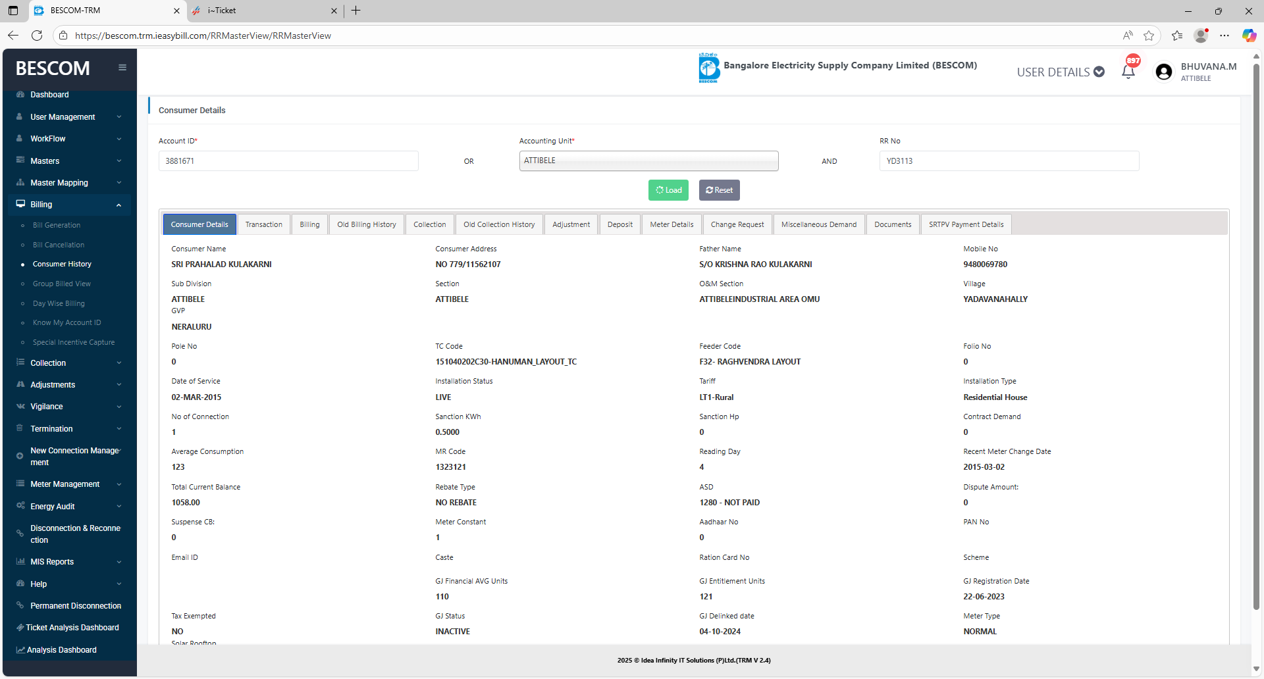Click the notification bell icon
Screen dimensions: 1264x679
(1128, 72)
